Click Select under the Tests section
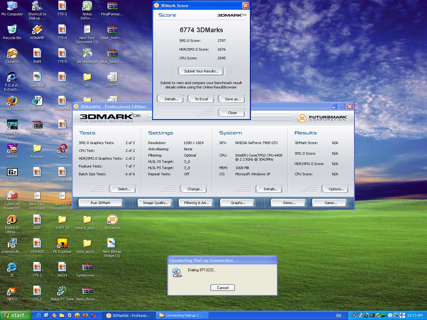Screen dimensions: 427x320 point(123,189)
